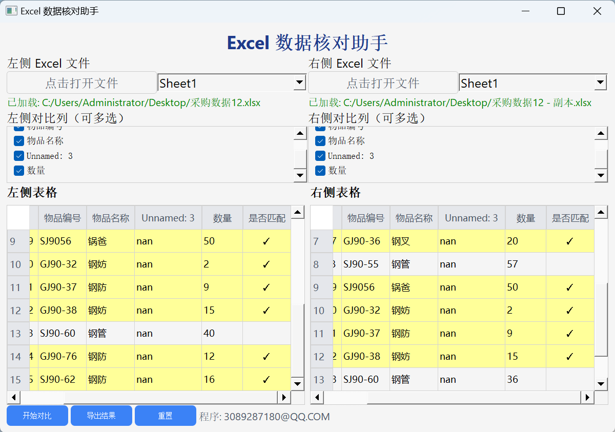The height and width of the screenshot is (432, 615).
Task: Click quantity 40 cell in left table
Action: coord(222,334)
